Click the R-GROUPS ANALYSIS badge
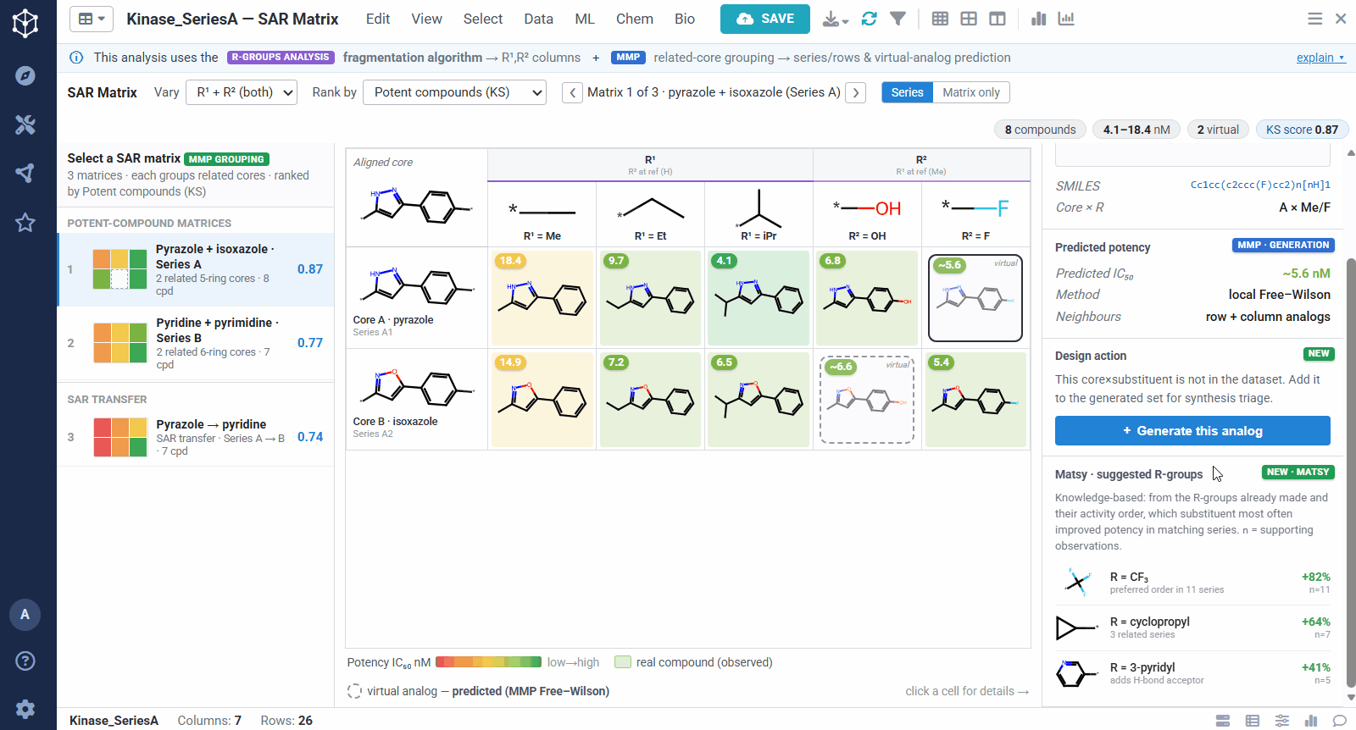The image size is (1356, 730). pos(281,58)
